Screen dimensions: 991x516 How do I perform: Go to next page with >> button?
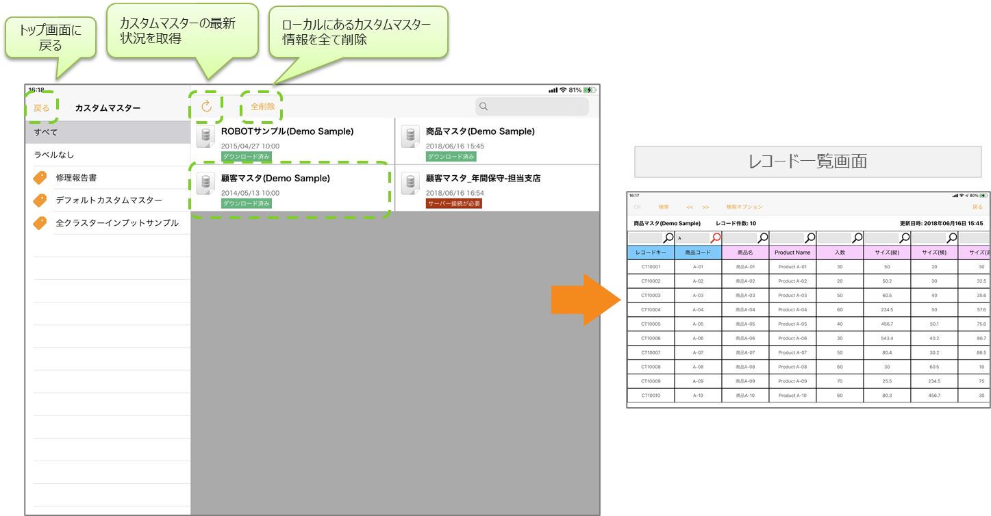705,207
